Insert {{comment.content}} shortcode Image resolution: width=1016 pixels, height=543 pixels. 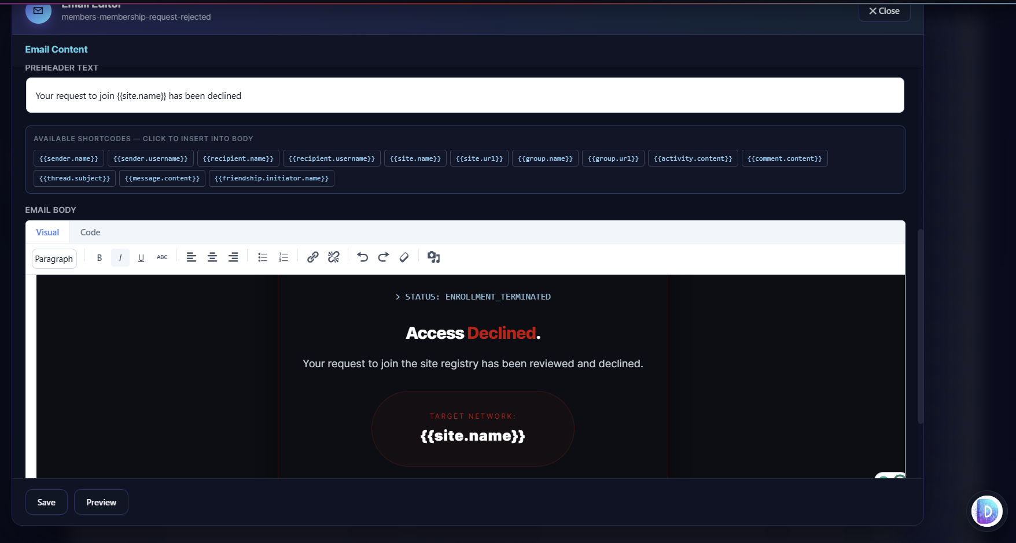pos(785,158)
